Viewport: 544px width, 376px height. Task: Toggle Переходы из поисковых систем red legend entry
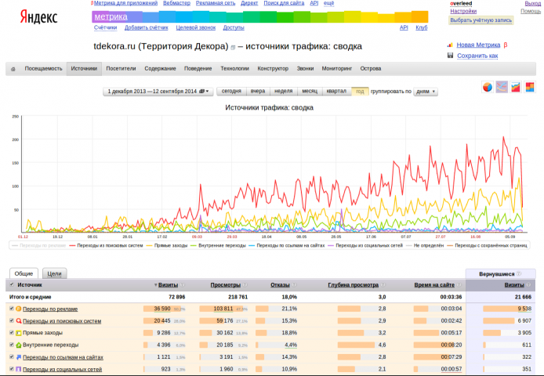click(x=106, y=246)
